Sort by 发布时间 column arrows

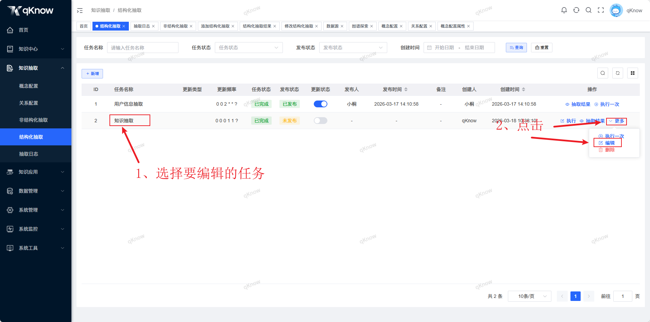point(406,89)
